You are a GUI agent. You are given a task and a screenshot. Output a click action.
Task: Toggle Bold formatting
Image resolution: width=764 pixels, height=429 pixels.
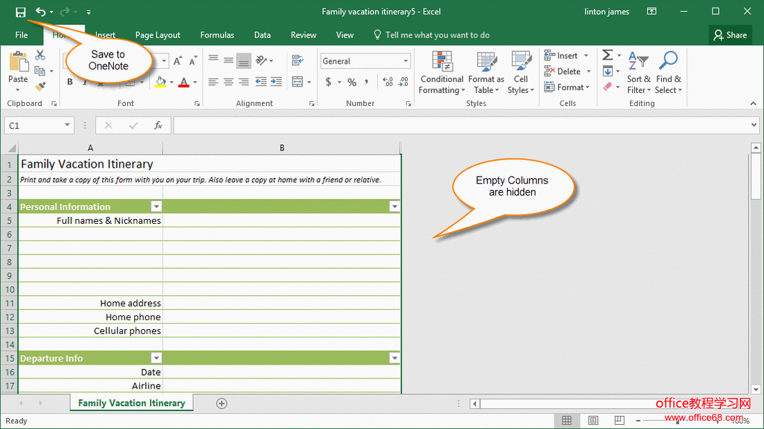click(x=69, y=82)
